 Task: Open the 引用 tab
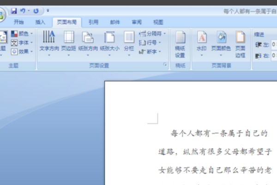(x=93, y=22)
